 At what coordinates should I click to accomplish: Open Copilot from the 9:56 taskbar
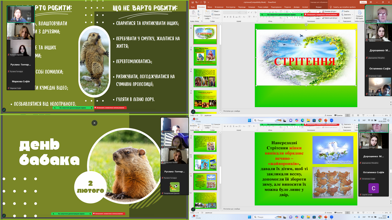click(297, 120)
